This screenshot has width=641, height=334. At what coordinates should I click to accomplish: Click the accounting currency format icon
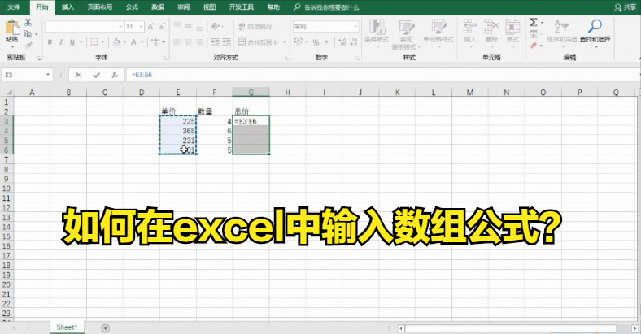click(299, 41)
